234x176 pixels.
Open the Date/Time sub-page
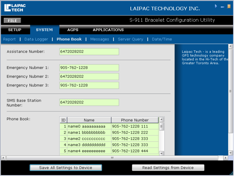162,39
